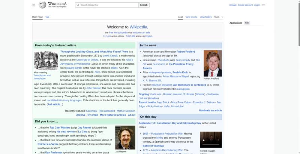The height and width of the screenshot is (154, 300).
Task: Open the coup plot link
Action: coord(183,89)
